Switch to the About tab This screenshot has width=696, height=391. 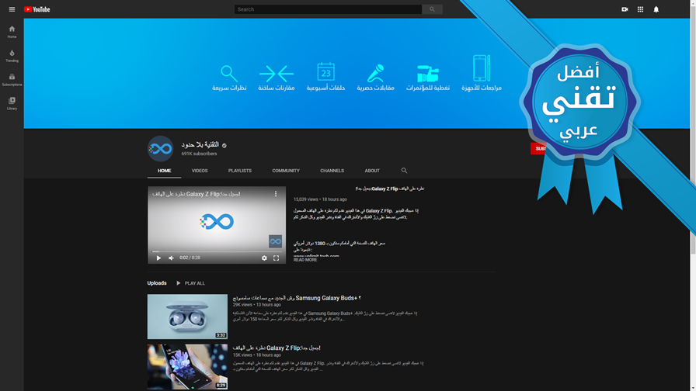(x=372, y=171)
